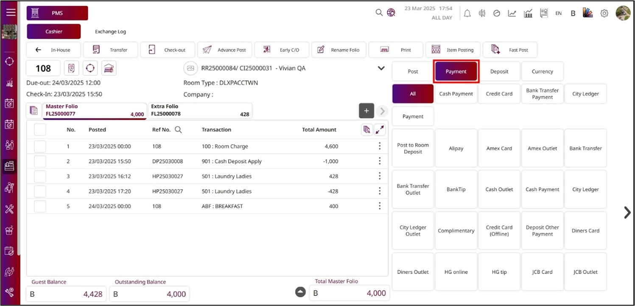Click the line chart icon in top bar
This screenshot has width=635, height=306.
pos(512,13)
